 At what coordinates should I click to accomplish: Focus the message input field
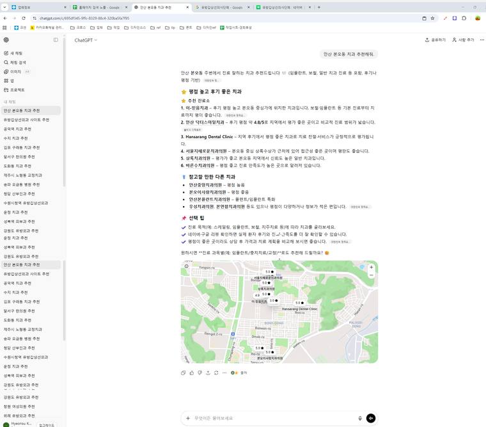coord(274,418)
